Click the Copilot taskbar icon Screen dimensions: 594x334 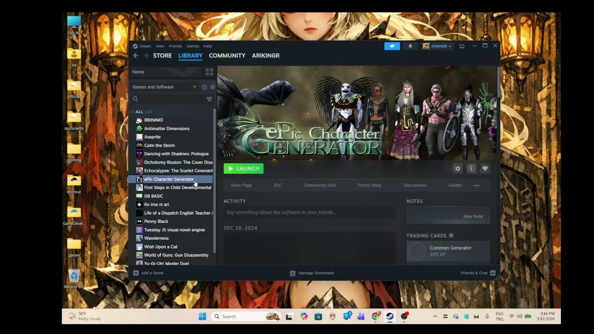(303, 316)
